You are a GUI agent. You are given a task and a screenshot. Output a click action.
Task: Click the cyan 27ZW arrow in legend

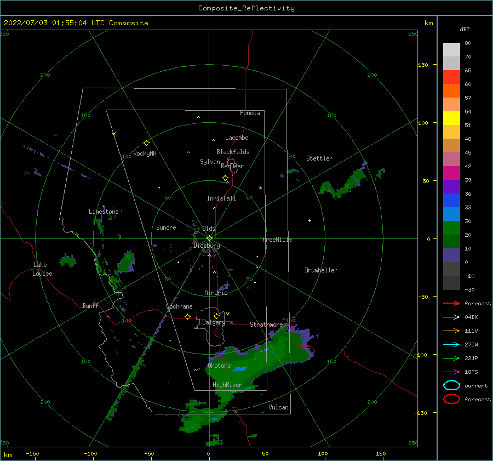pyautogui.click(x=451, y=345)
